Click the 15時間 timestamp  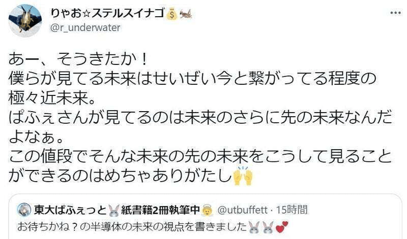pyautogui.click(x=292, y=210)
